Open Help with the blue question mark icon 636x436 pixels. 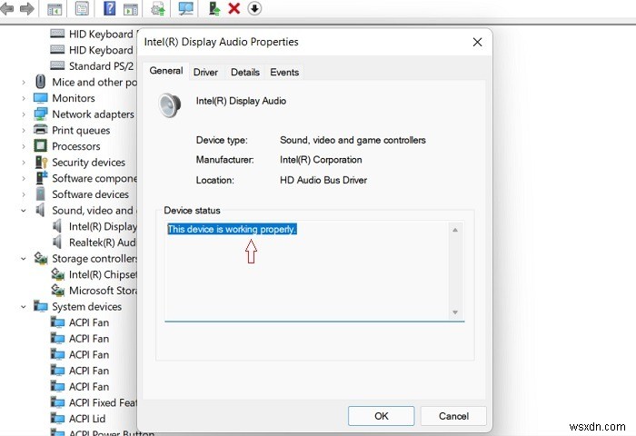[x=110, y=8]
